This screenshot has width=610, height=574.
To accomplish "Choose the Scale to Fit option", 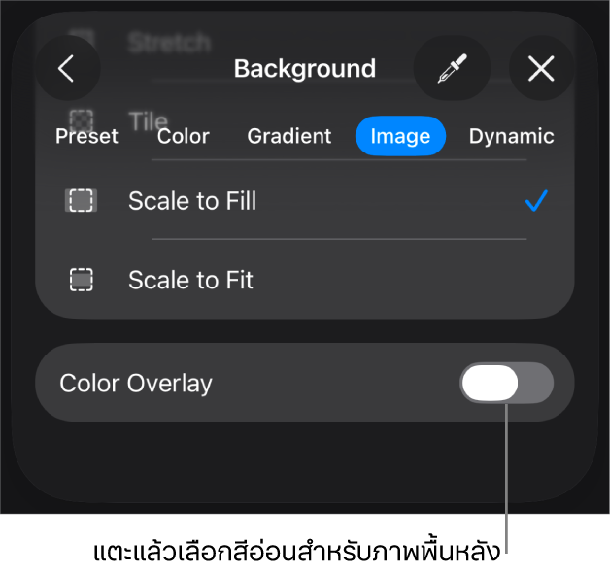I will (190, 281).
